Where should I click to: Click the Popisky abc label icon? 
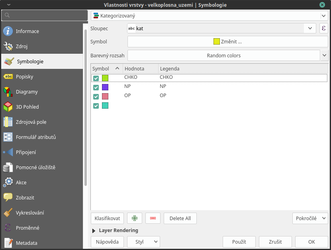[x=8, y=76]
